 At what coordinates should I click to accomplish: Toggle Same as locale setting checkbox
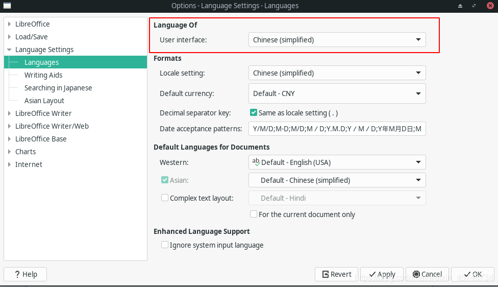coord(254,112)
